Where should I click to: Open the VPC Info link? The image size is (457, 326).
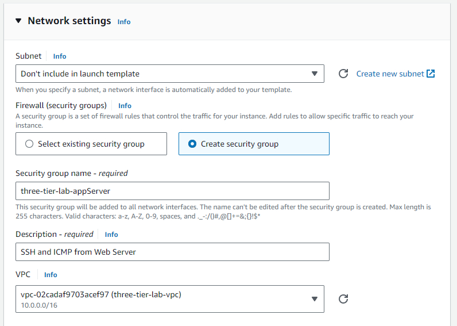coord(51,275)
